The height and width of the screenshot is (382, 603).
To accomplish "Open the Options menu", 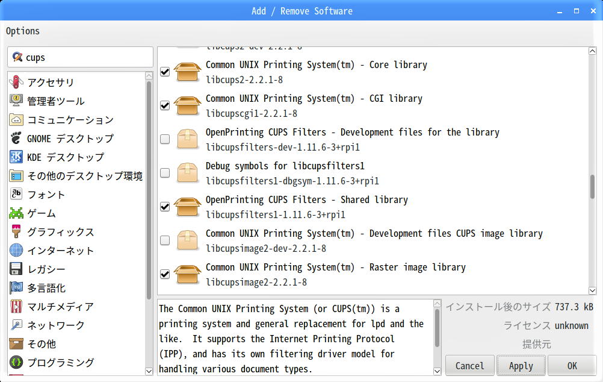I will click(x=23, y=31).
